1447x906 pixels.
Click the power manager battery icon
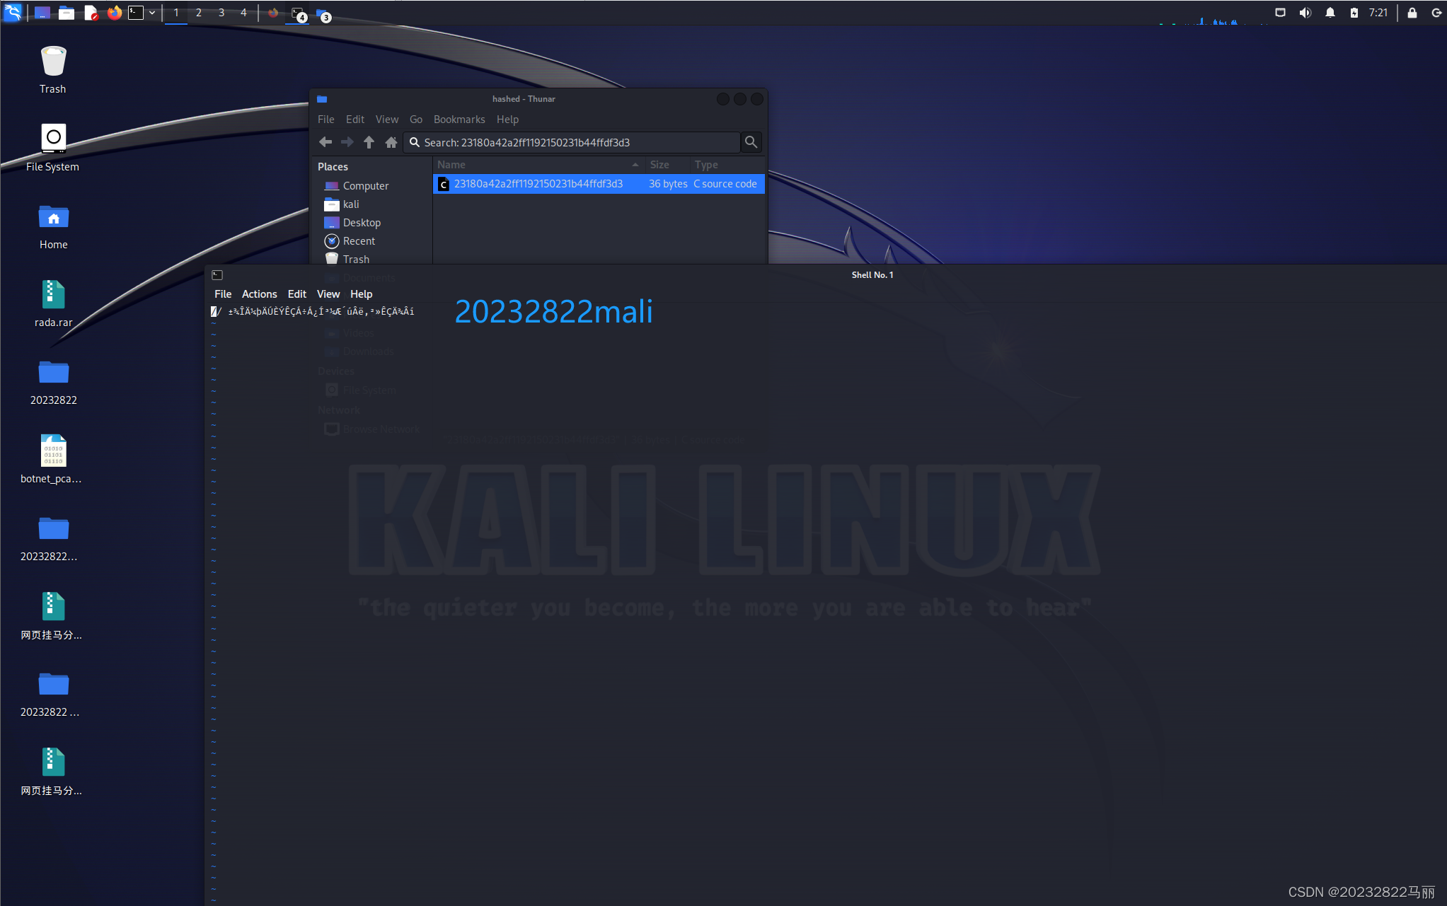click(1354, 13)
